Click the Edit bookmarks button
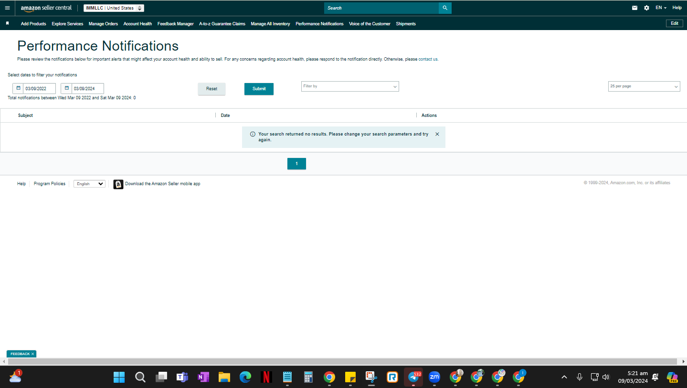 coord(674,23)
